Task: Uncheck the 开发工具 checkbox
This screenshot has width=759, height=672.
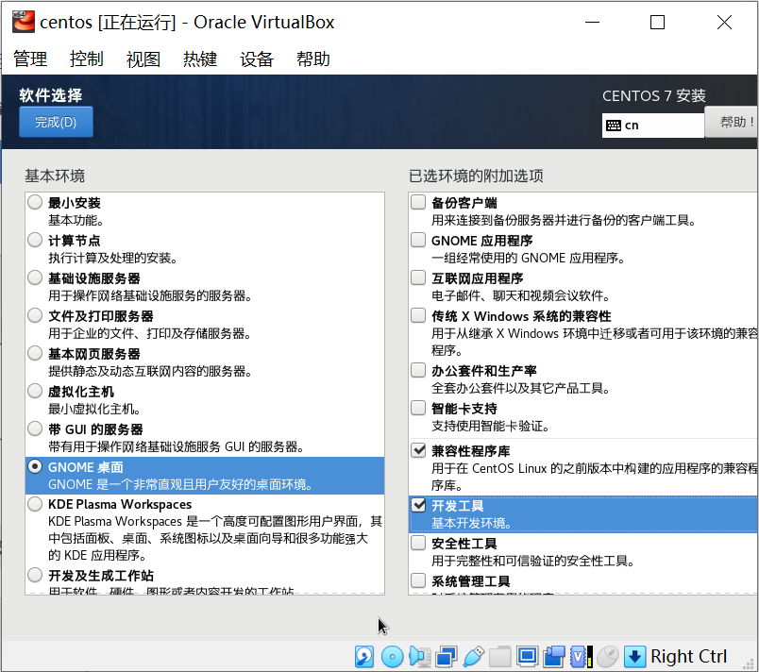Action: click(418, 505)
